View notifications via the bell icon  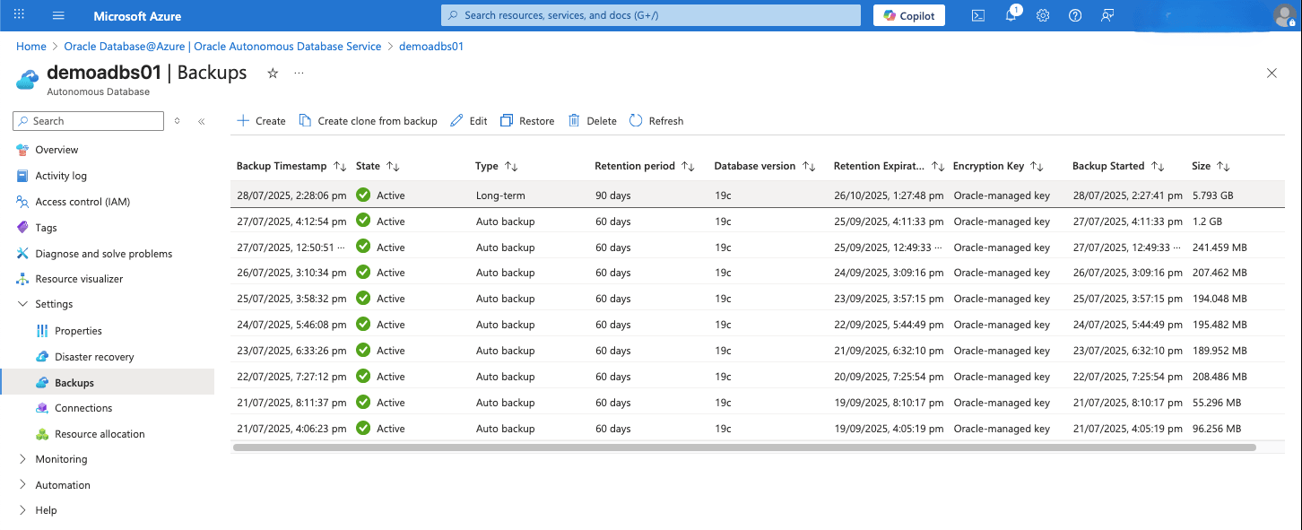point(1011,15)
